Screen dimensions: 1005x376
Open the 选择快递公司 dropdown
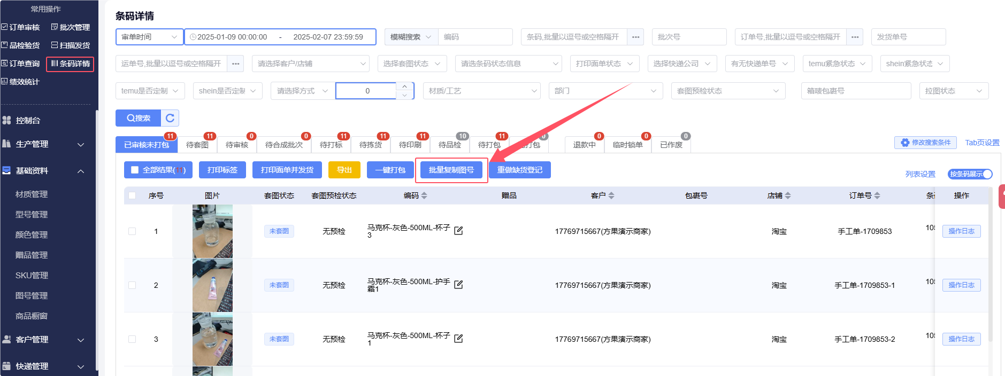point(682,64)
